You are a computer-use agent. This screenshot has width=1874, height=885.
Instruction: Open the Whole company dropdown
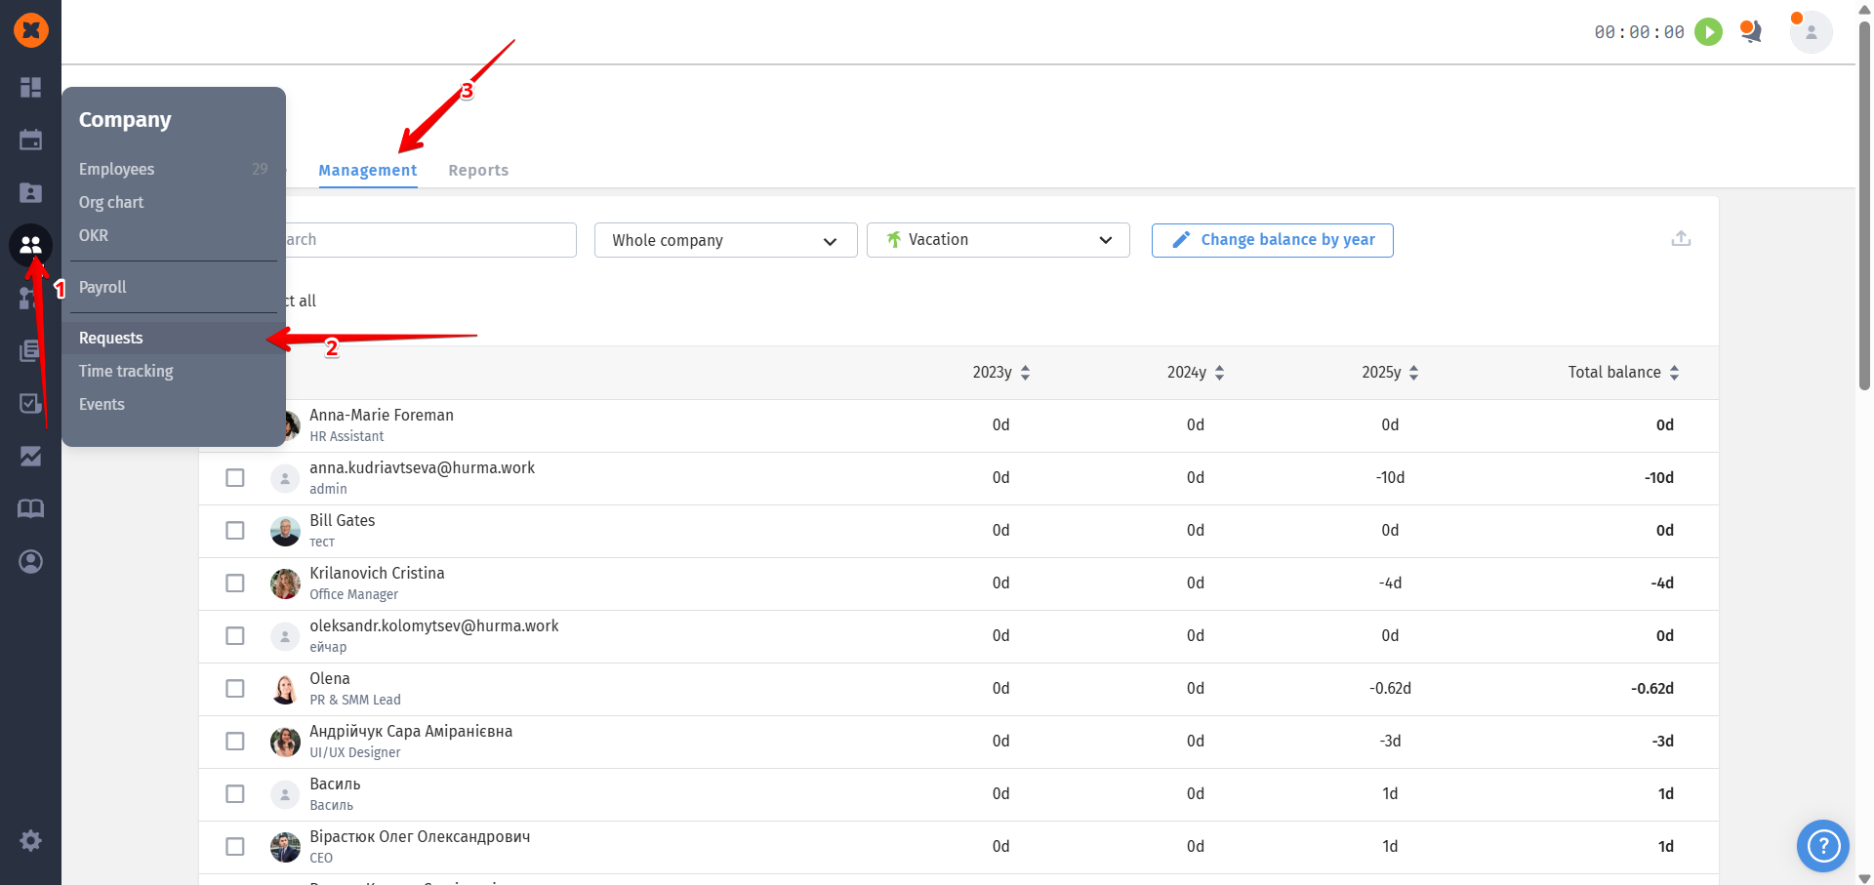725,240
